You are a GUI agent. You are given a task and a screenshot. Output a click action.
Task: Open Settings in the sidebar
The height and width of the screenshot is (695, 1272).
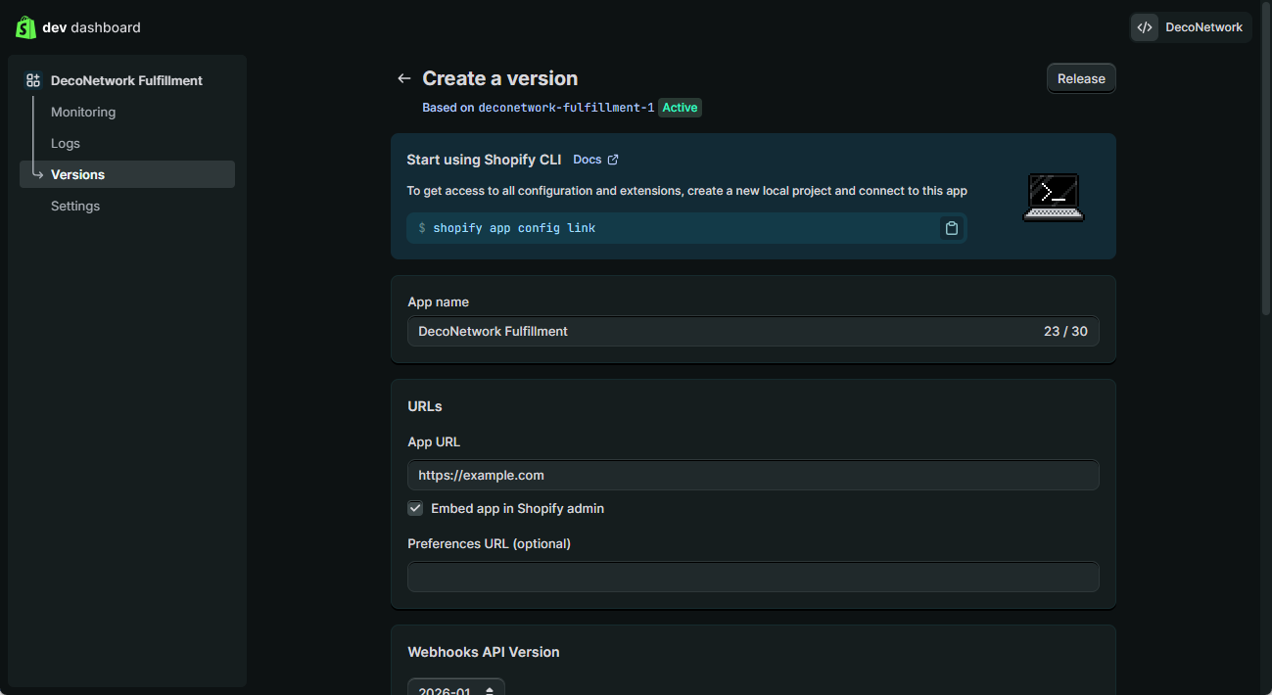(x=75, y=206)
